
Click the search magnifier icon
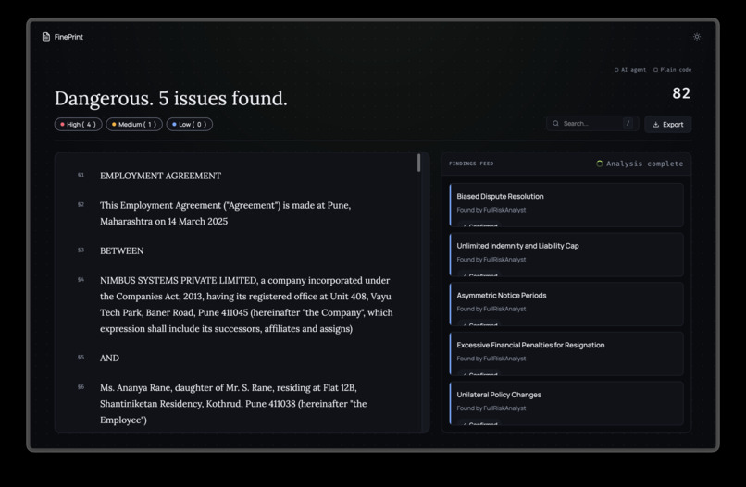click(x=555, y=124)
